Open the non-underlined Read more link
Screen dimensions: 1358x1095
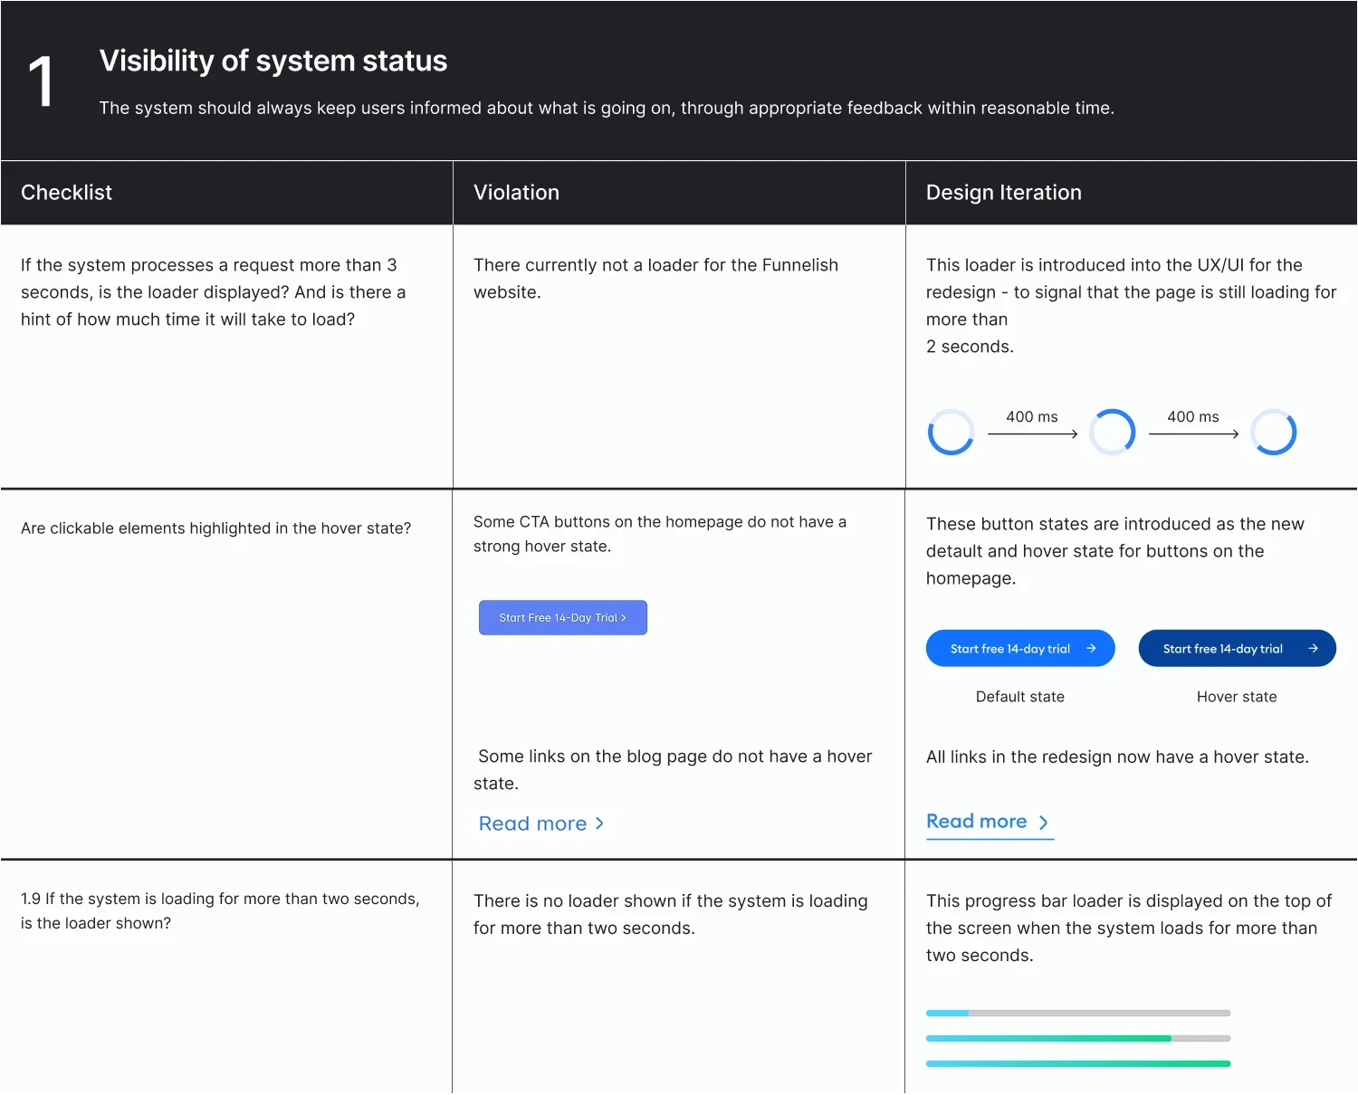coord(532,824)
